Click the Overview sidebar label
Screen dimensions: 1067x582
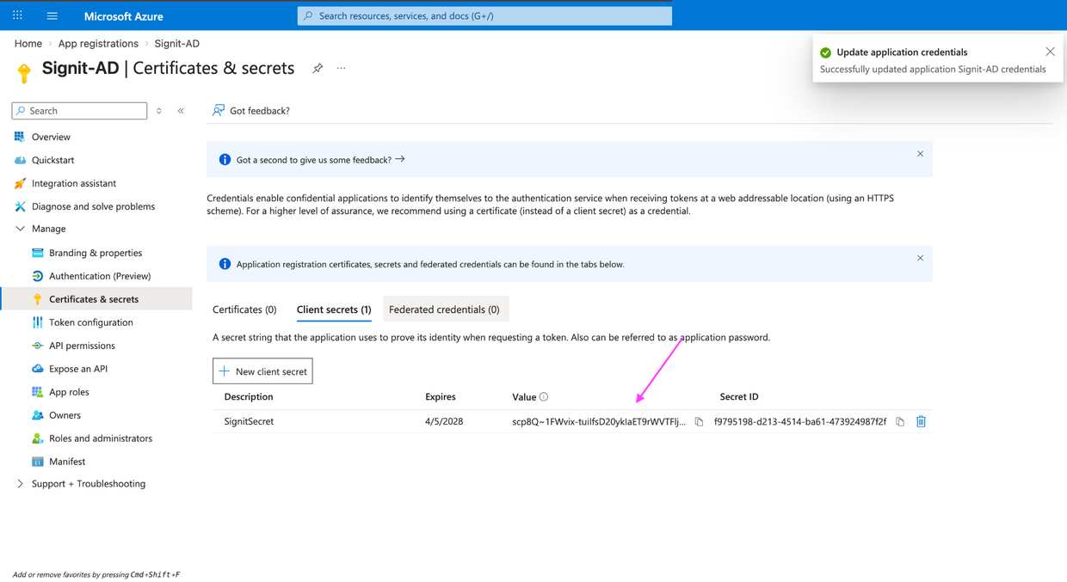tap(51, 137)
